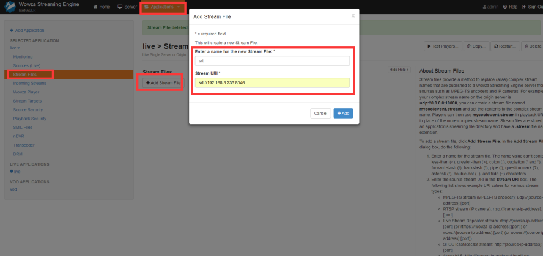Screen dimensions: 543x256
Task: Click the admin user link
Action: tap(490, 7)
